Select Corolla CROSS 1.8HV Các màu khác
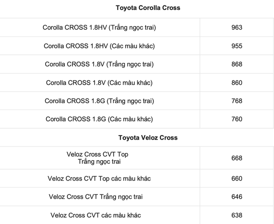 click(99, 46)
